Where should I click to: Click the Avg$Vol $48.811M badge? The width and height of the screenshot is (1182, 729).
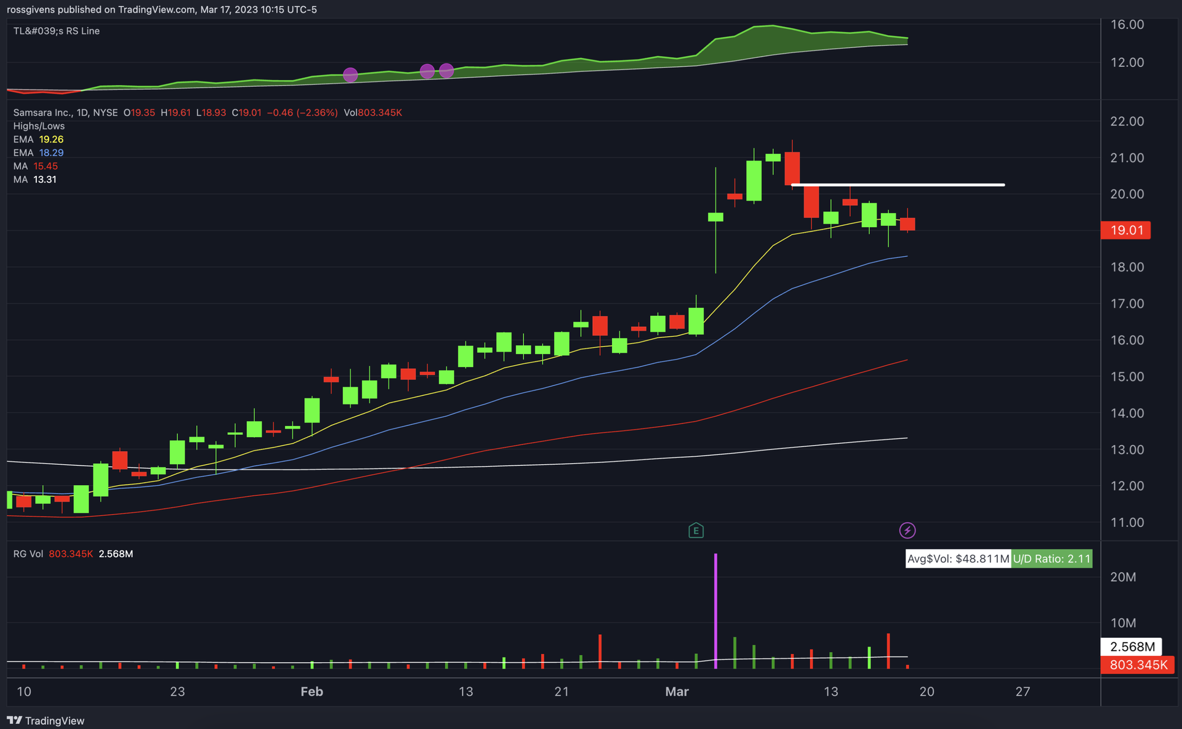point(957,559)
